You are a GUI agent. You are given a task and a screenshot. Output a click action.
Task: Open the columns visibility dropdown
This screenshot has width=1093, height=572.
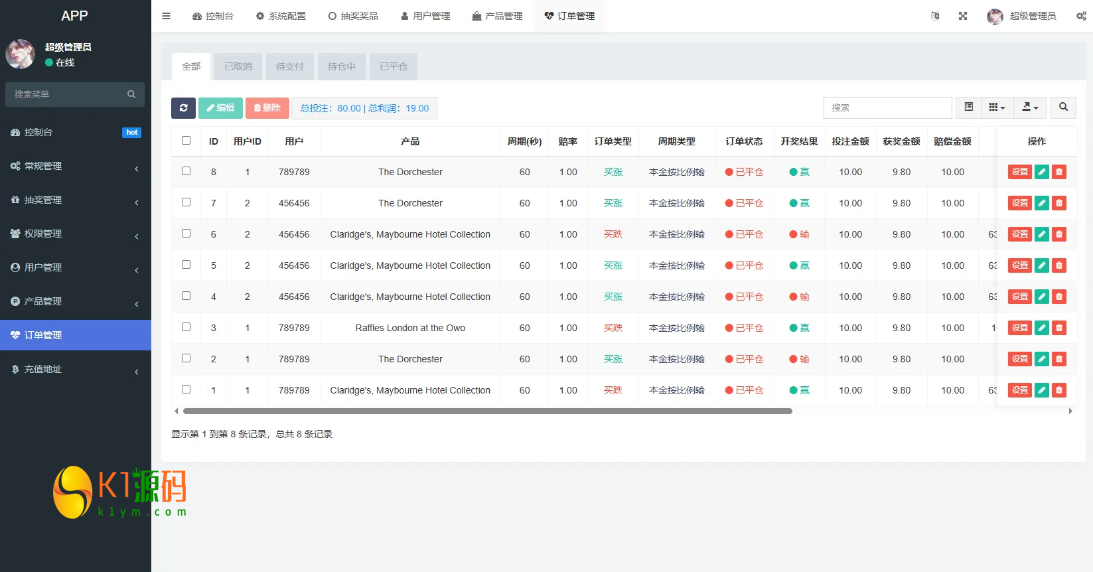coord(997,107)
